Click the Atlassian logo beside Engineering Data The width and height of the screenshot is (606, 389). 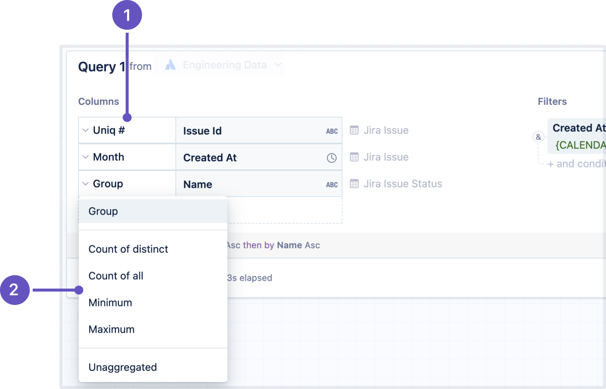pos(171,64)
